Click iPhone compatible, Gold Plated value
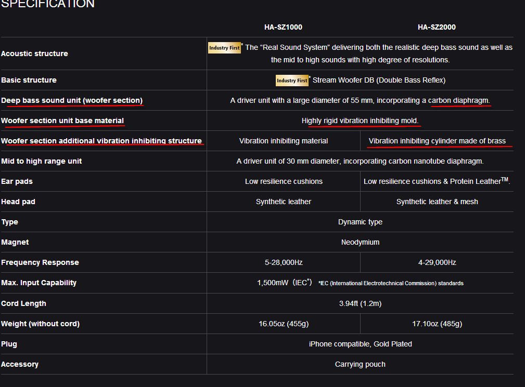525x387 pixels. pyautogui.click(x=360, y=344)
